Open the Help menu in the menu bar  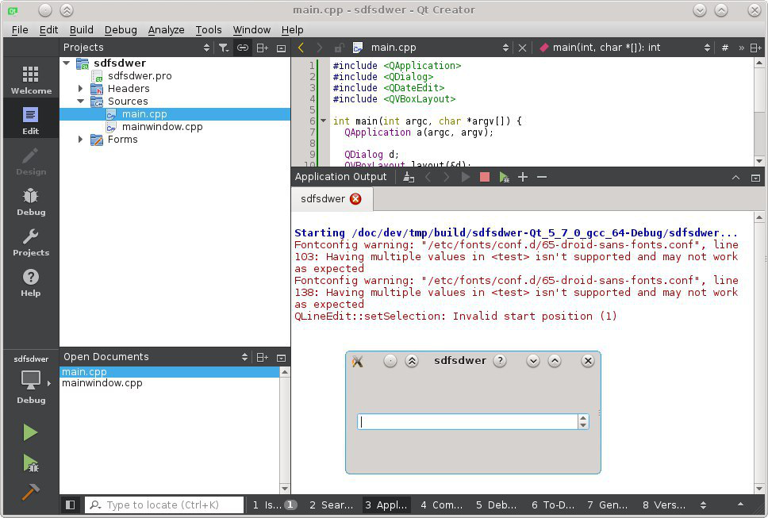tap(293, 30)
